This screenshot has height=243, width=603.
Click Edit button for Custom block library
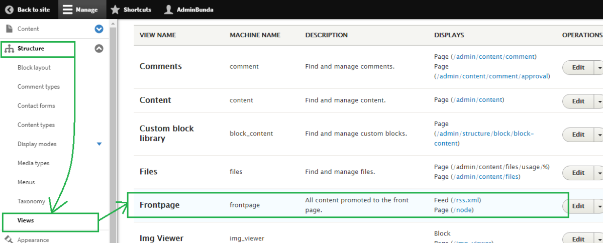pyautogui.click(x=578, y=134)
